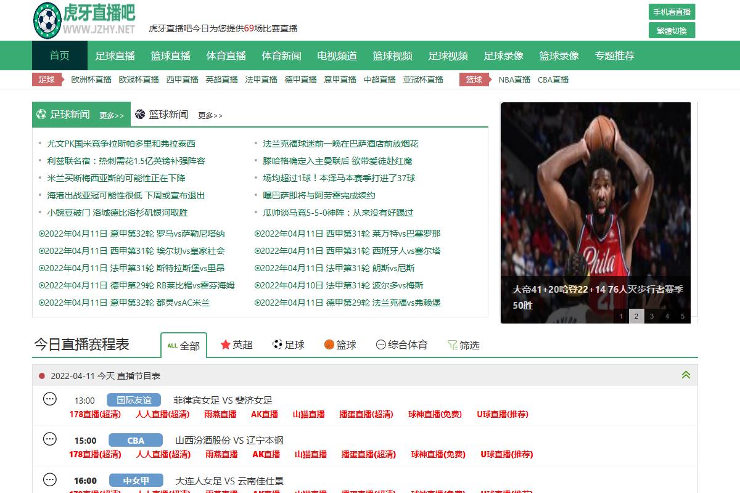Open 足球录像 in the main navigation

504,55
